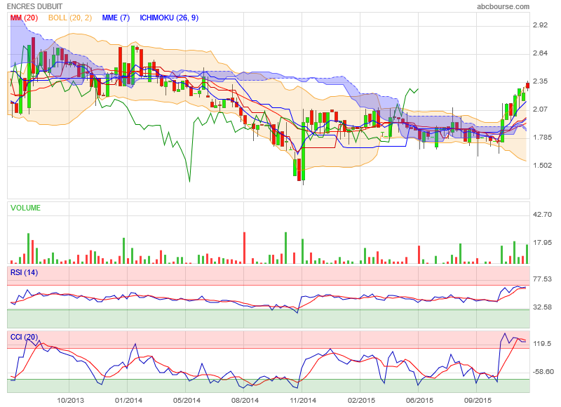Click the 09/2015 date axis label
Image resolution: width=561 pixels, height=407 pixels.
[x=478, y=400]
